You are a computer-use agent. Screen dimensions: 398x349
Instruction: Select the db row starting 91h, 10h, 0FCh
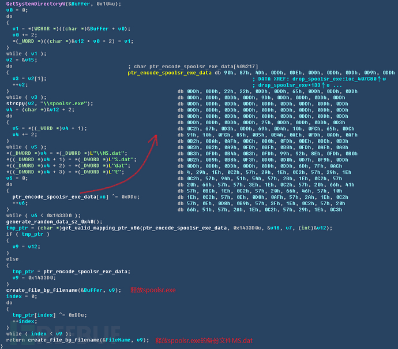268,135
